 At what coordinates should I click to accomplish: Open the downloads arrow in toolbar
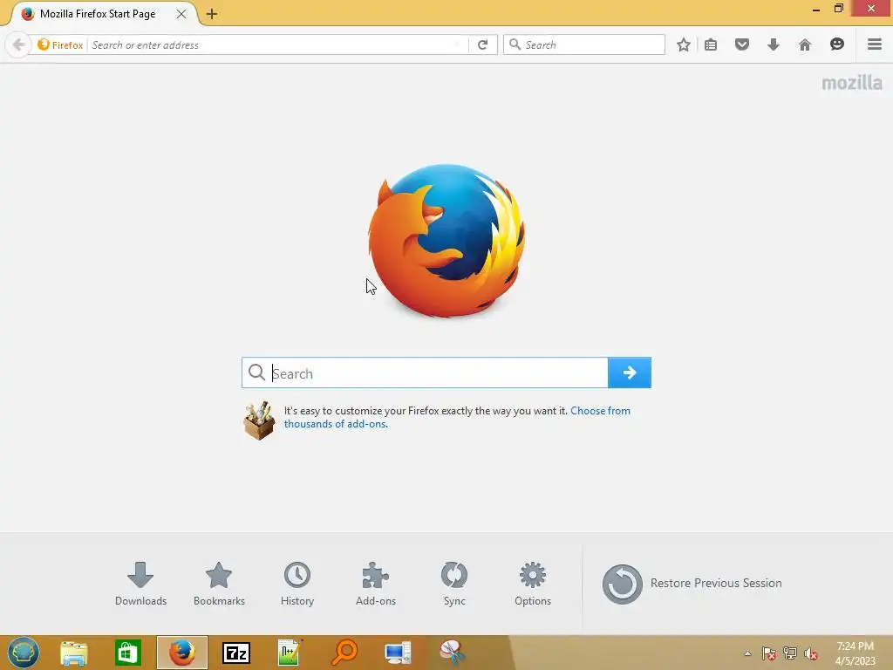[774, 44]
